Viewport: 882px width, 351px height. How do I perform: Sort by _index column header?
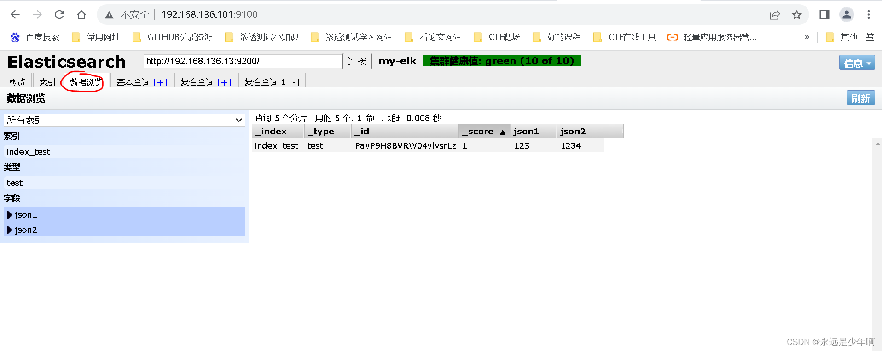(278, 132)
